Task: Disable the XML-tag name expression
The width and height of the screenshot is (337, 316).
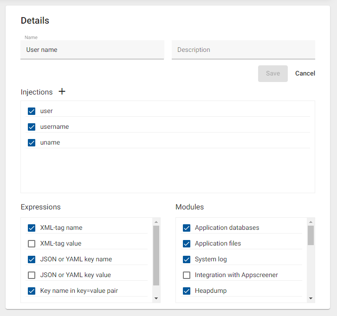Action: (x=32, y=228)
